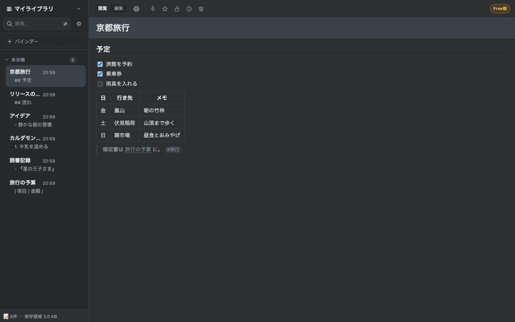515x322 pixels.
Task: Open the アイデア note
Action: click(x=46, y=120)
